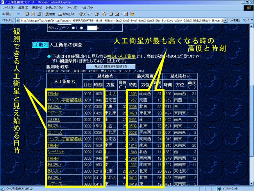The width and height of the screenshot is (254, 191).
Task: Open the あじさい link in the 0202 0308 row
Action: tap(54, 106)
